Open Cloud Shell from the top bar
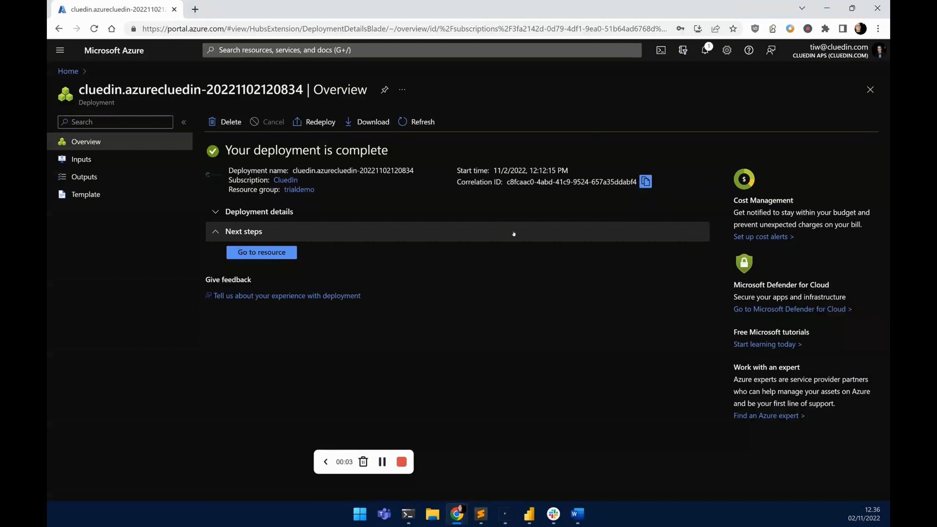 coord(661,50)
